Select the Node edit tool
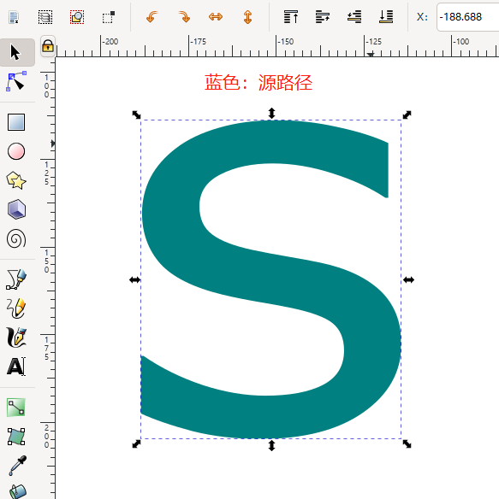Viewport: 499px width, 499px height. (16, 81)
